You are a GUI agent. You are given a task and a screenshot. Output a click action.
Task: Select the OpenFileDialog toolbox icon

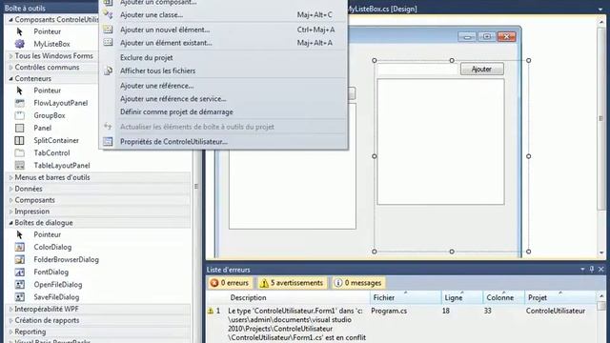19,284
